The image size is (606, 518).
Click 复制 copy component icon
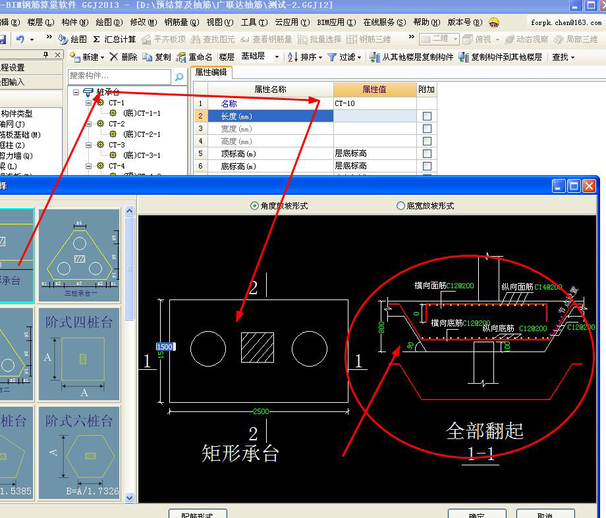(x=147, y=57)
